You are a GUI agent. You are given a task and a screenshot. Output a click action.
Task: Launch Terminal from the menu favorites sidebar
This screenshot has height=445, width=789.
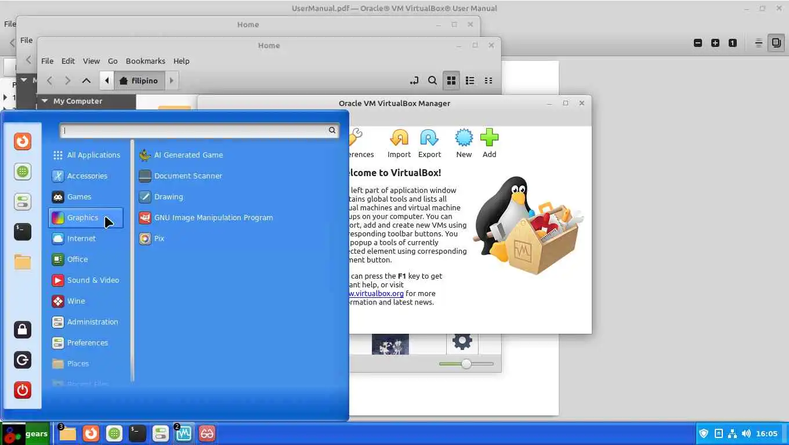[23, 232]
